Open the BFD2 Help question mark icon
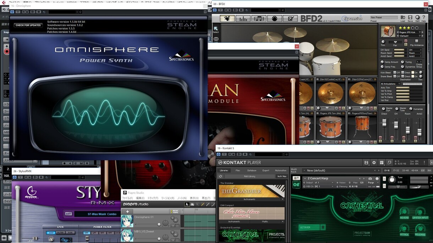This screenshot has width=433, height=243. [x=424, y=17]
